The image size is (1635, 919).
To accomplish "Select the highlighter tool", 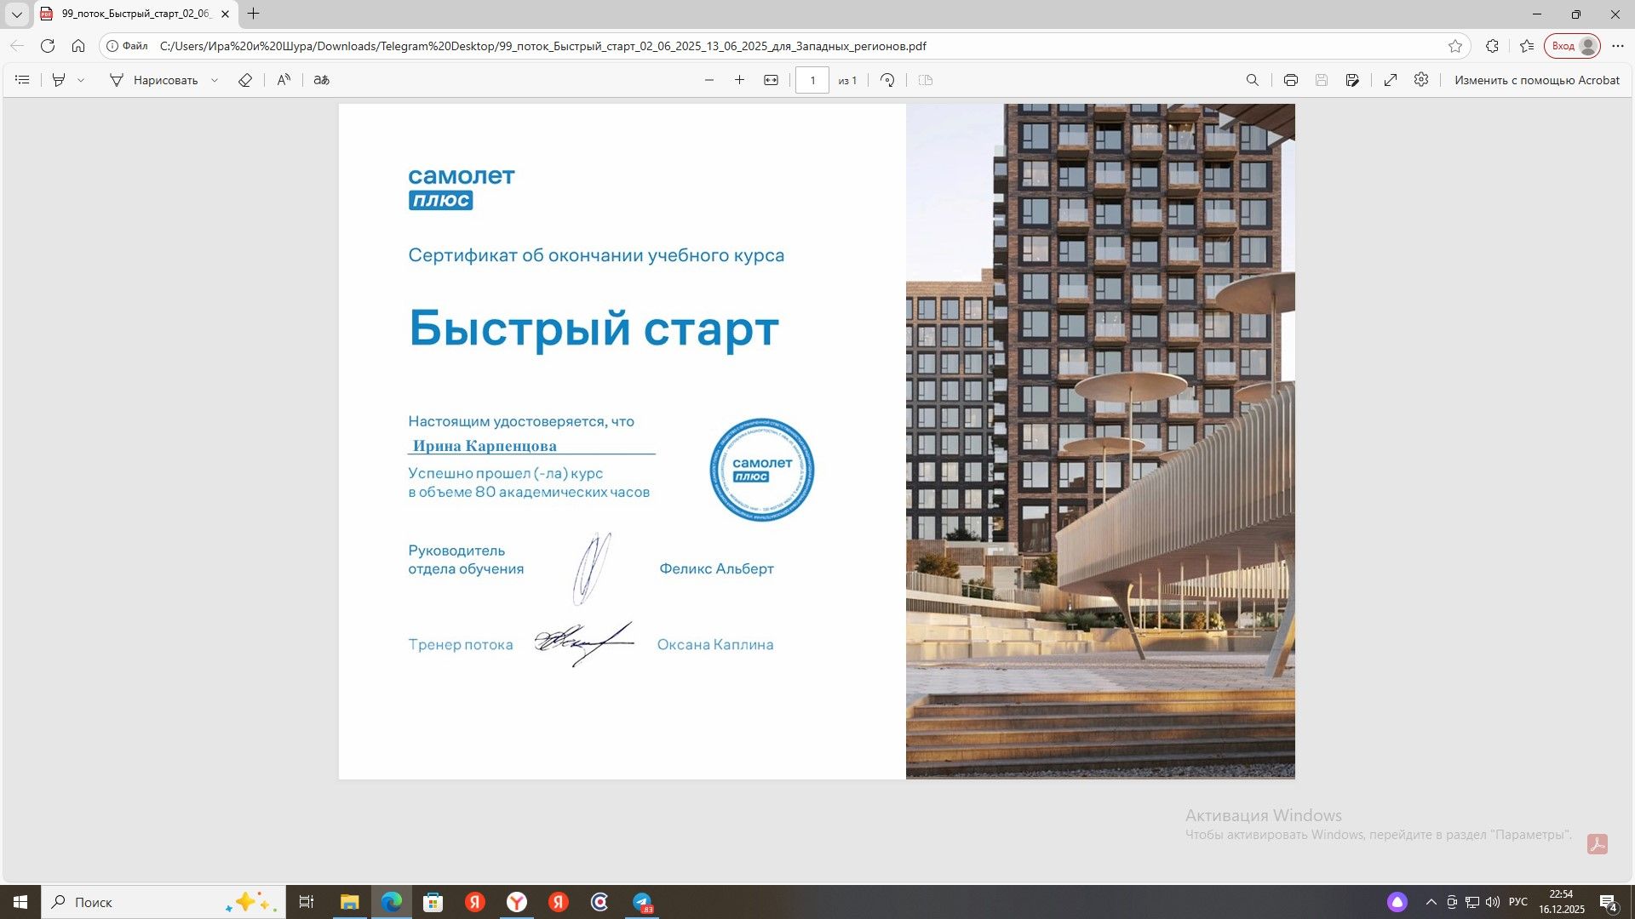I will 59,80.
